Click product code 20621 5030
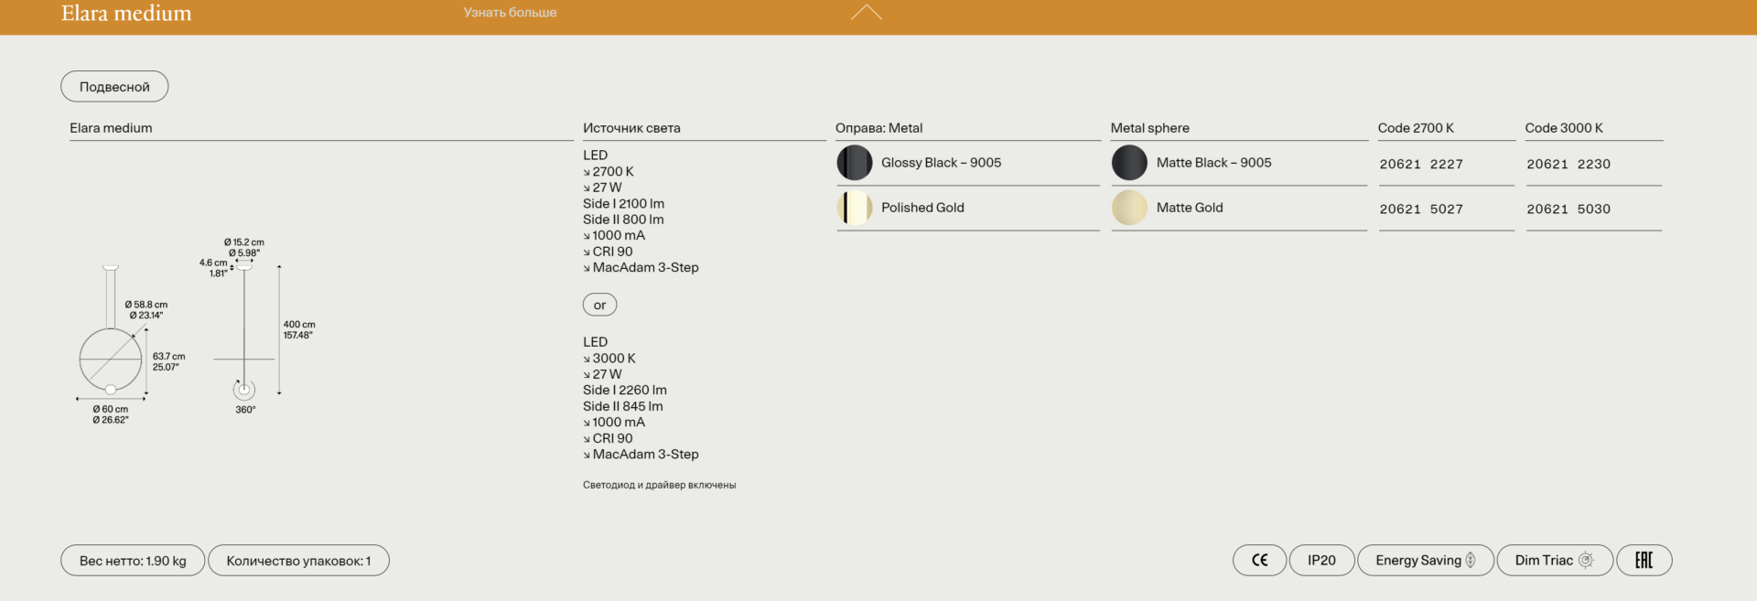 [1568, 209]
